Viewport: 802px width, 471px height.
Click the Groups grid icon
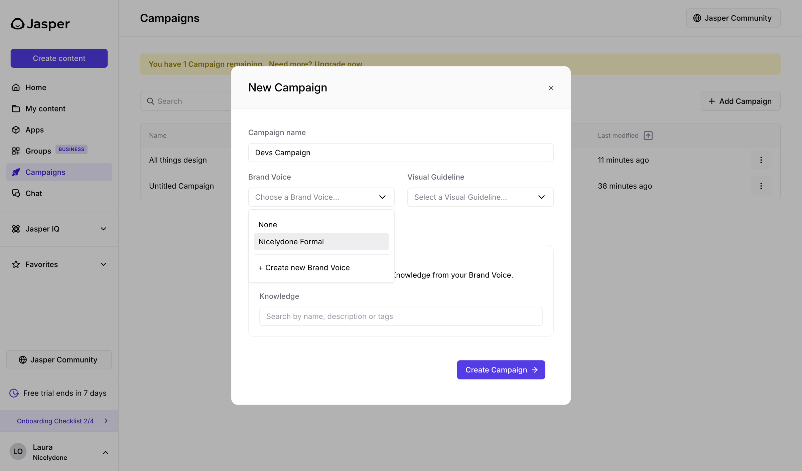click(x=16, y=151)
